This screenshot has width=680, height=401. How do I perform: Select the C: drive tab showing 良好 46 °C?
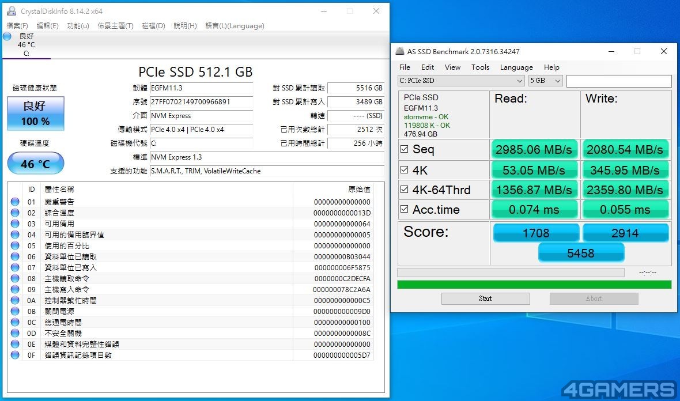(x=27, y=45)
